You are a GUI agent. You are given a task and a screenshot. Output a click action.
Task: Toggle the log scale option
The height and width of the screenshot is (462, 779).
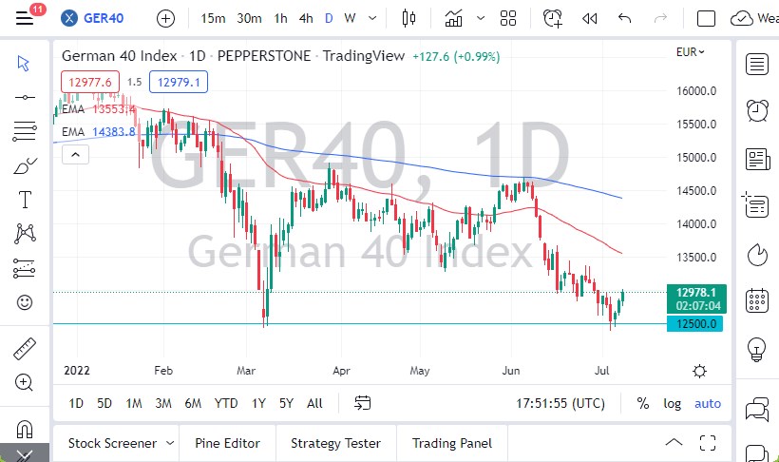672,403
